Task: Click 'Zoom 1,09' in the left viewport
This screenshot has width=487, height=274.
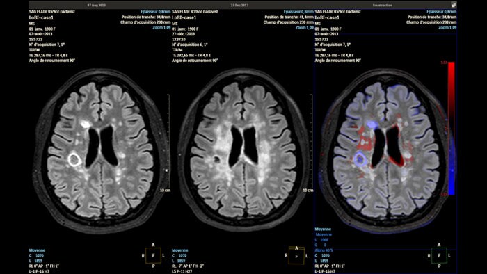Action: 161,28
